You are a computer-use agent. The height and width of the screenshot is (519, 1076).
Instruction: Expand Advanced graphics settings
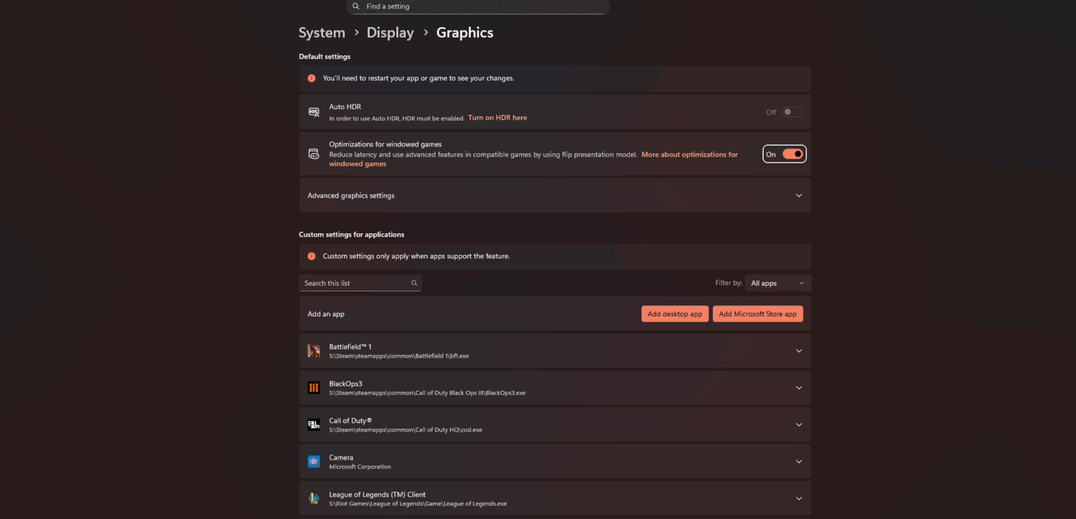click(x=799, y=195)
